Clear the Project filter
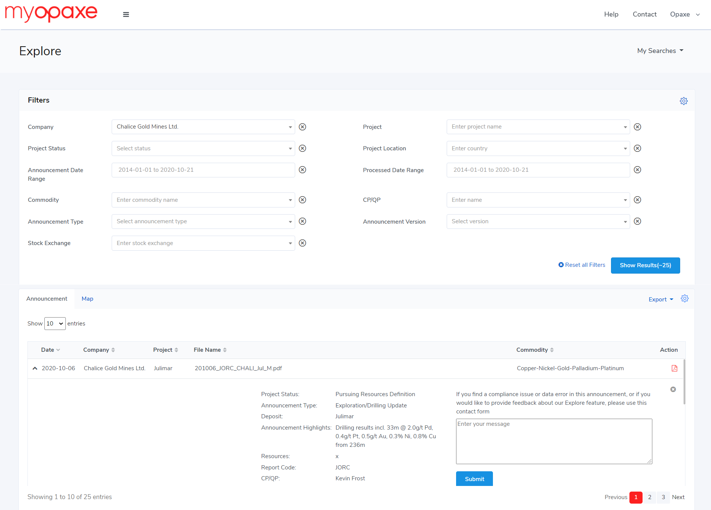Viewport: 711px width, 510px height. pyautogui.click(x=637, y=127)
